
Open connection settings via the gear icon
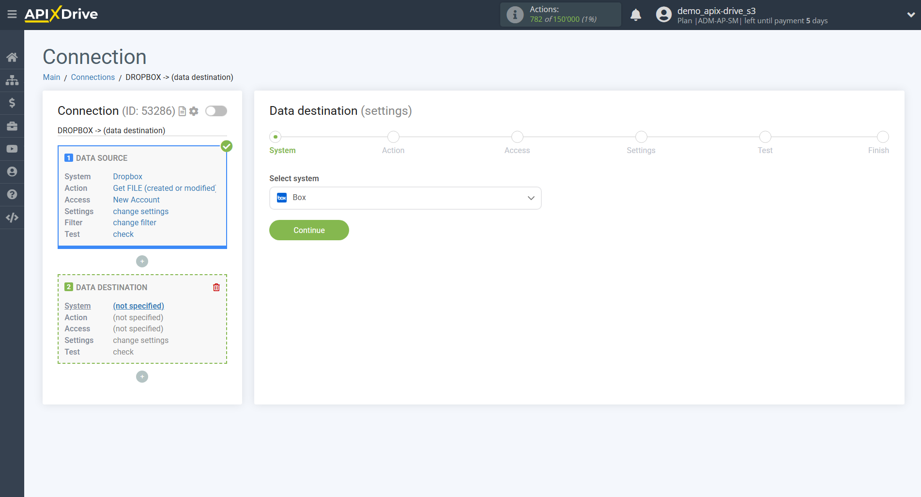click(x=194, y=111)
